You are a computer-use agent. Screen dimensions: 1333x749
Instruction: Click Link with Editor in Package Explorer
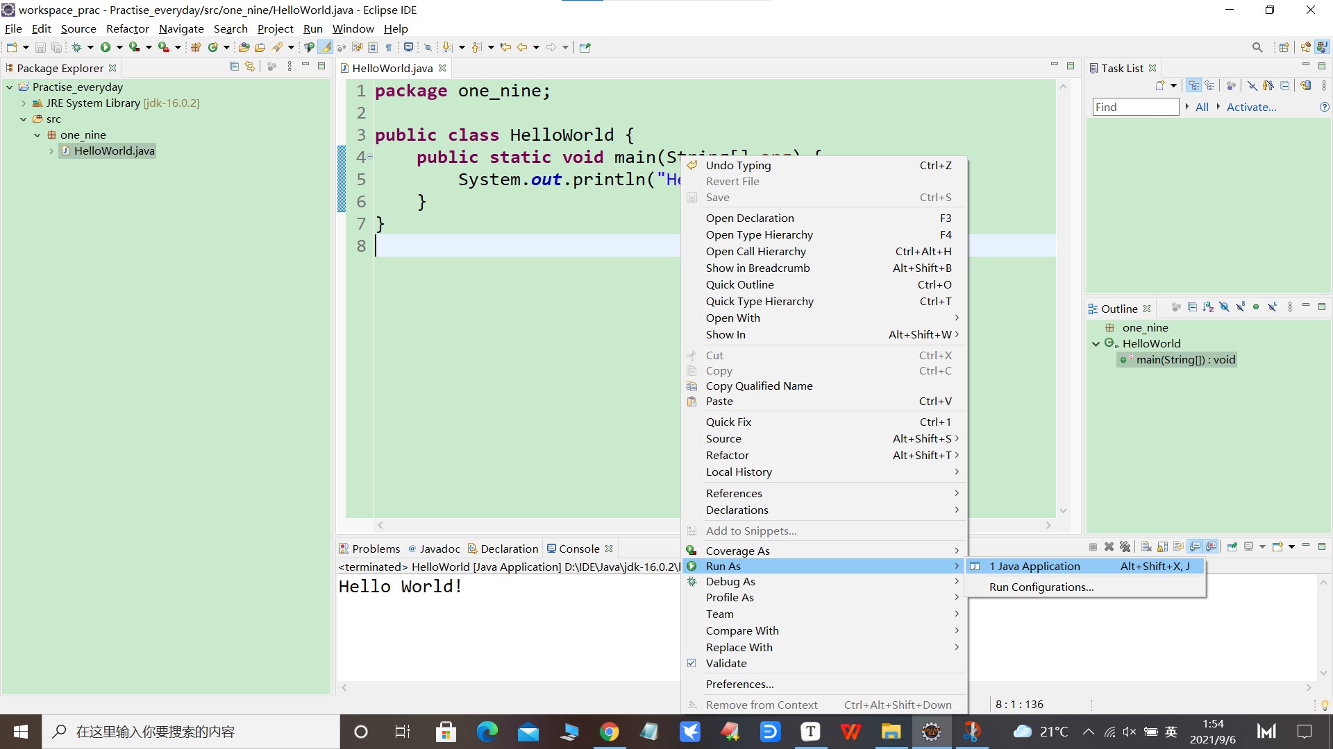(250, 67)
